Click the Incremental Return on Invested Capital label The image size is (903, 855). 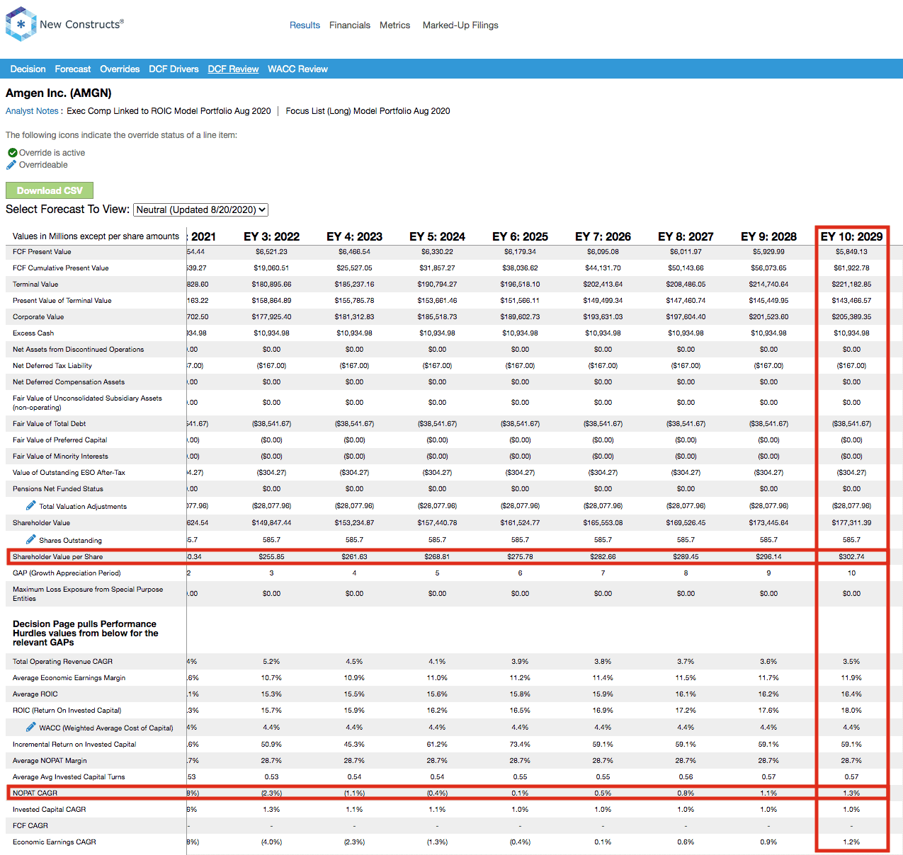coord(74,744)
